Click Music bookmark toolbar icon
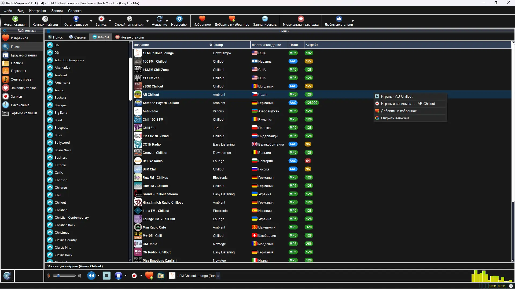Image resolution: width=515 pixels, height=289 pixels. [x=300, y=19]
